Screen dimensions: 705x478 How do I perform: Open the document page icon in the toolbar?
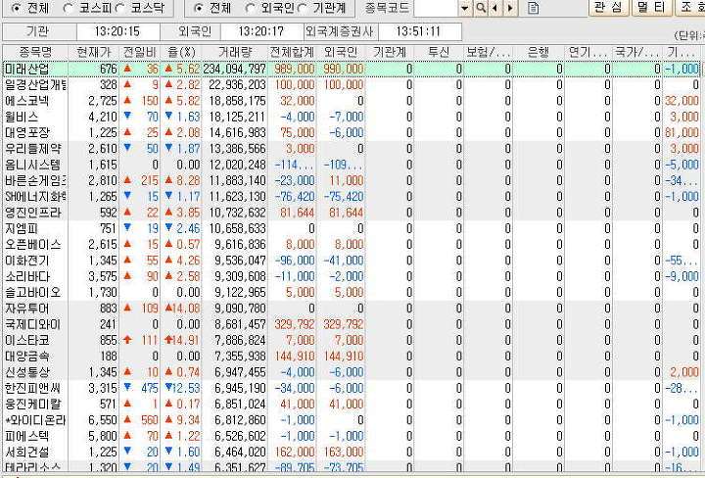pyautogui.click(x=533, y=8)
